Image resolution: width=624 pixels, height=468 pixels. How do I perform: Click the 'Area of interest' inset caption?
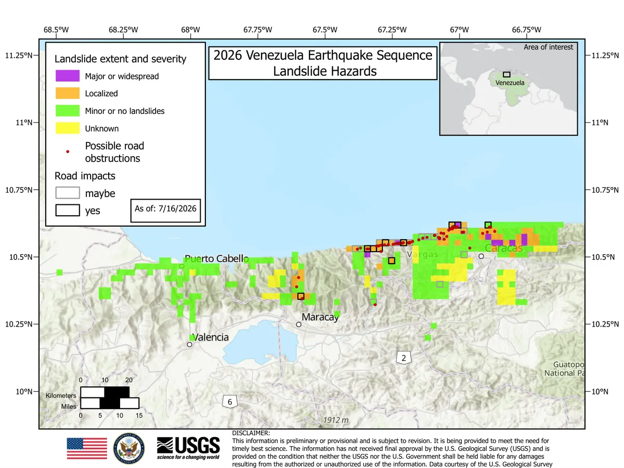tap(548, 47)
